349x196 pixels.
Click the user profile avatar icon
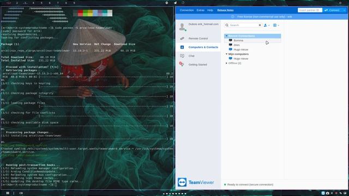click(x=182, y=27)
